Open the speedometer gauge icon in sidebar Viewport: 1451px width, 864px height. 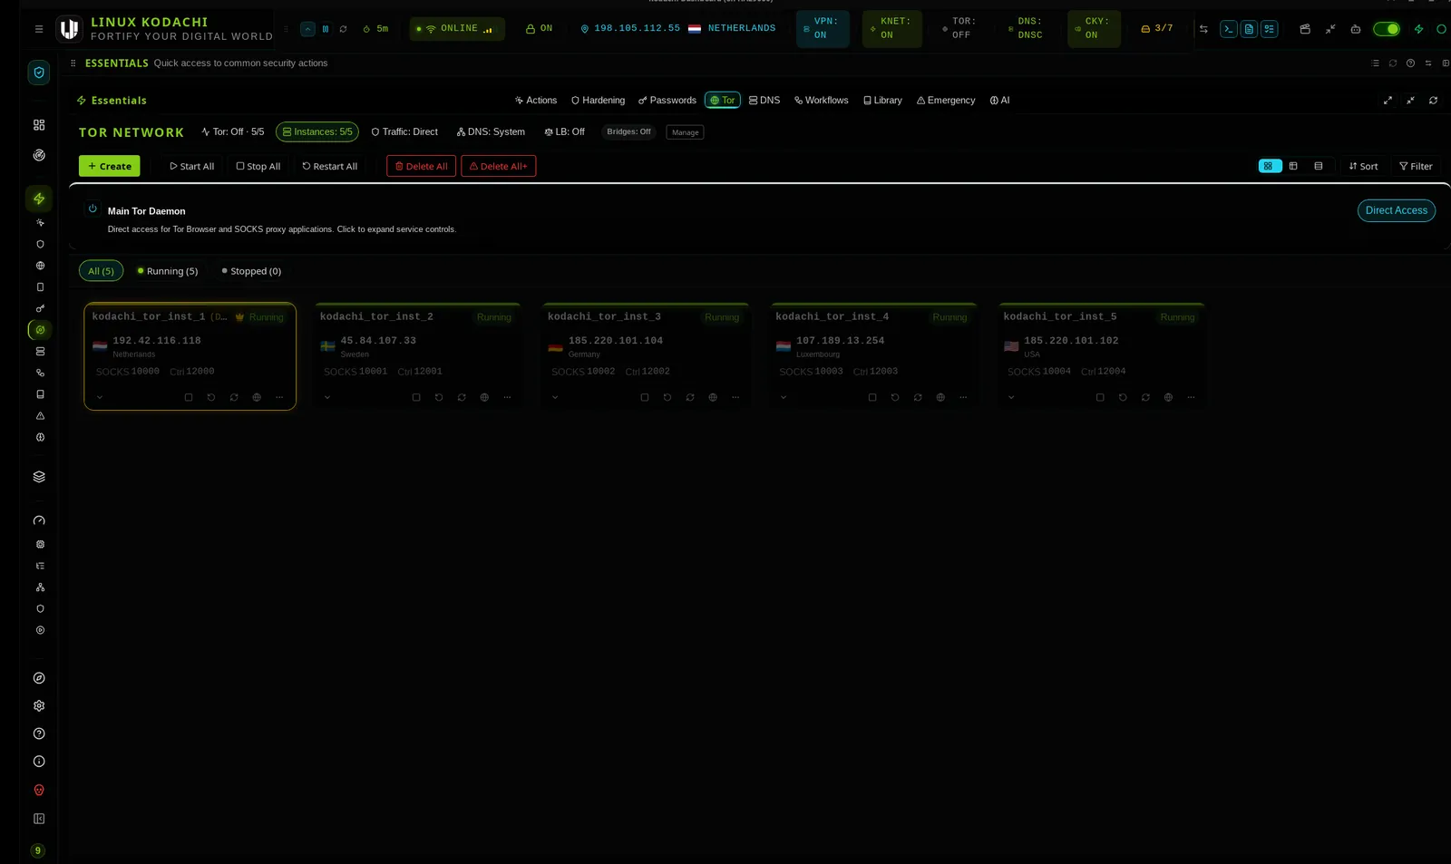(39, 521)
